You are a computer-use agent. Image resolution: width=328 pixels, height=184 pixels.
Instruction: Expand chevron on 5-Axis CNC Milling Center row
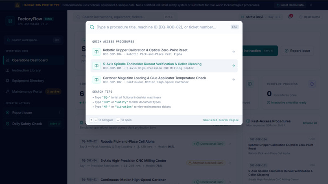[x=230, y=163]
